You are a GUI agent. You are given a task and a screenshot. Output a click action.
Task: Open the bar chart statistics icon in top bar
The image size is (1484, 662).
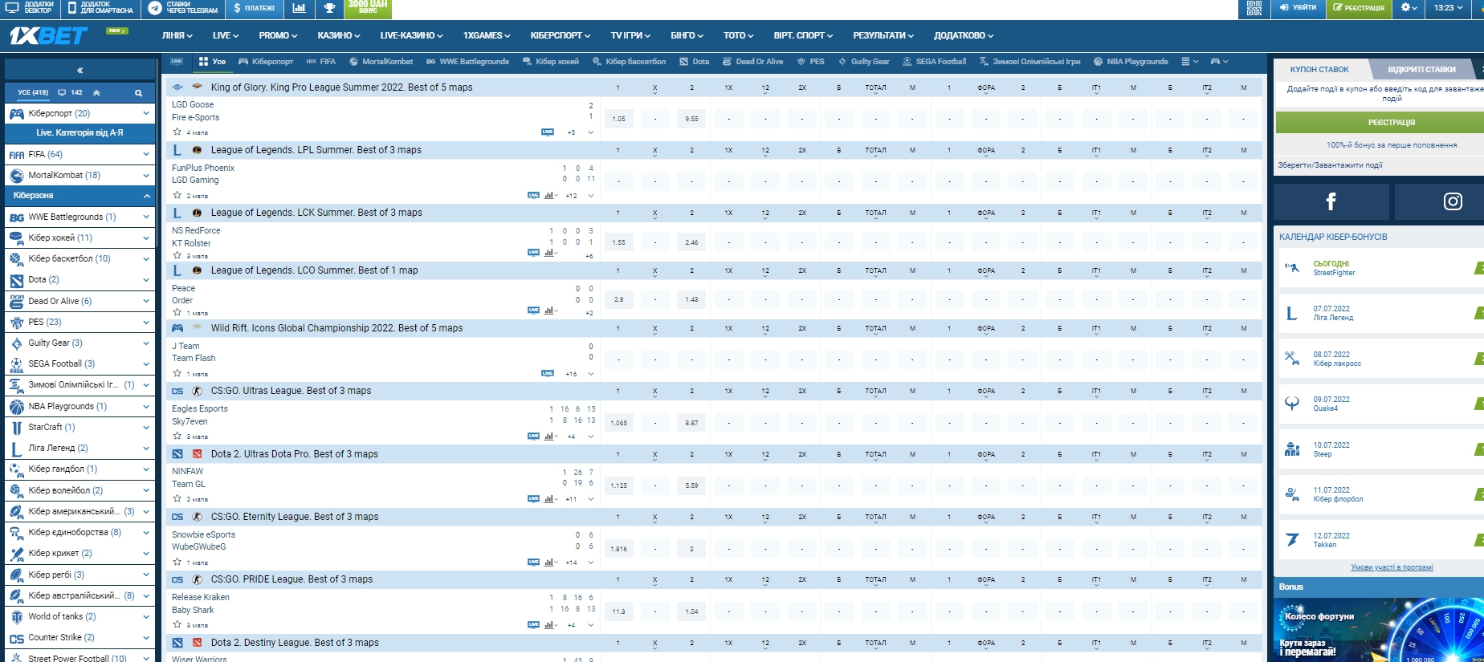click(x=299, y=8)
